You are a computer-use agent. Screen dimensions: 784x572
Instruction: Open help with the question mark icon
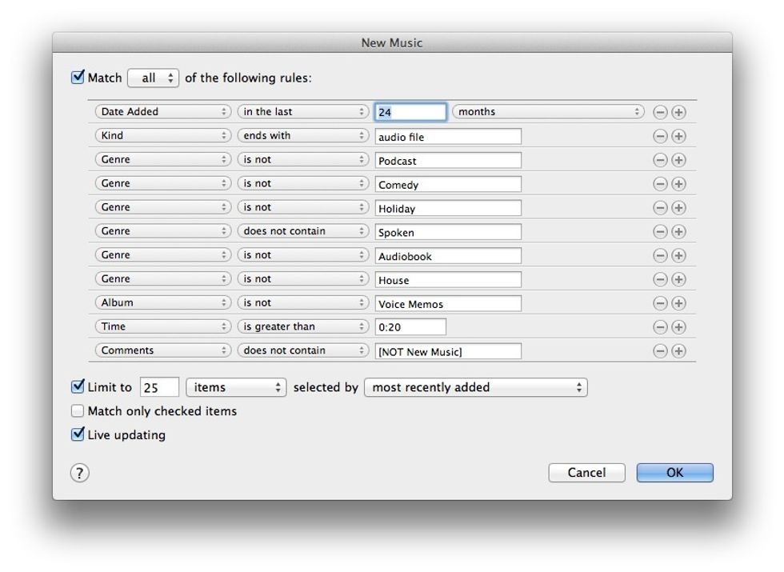coord(80,473)
